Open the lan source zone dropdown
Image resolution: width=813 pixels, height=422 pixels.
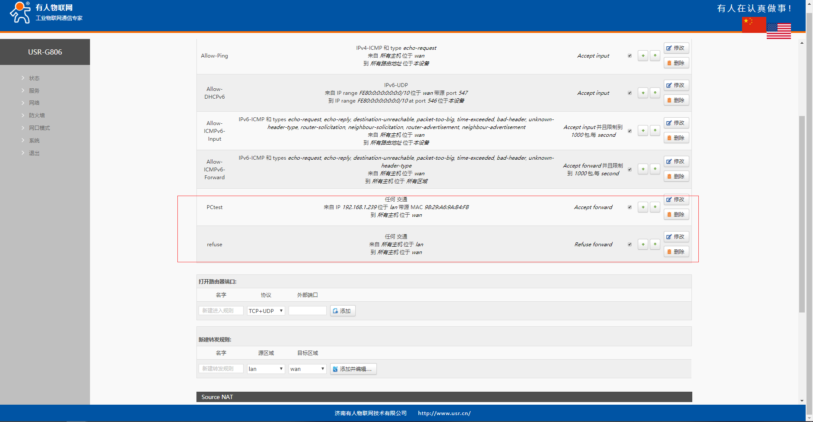tap(266, 369)
